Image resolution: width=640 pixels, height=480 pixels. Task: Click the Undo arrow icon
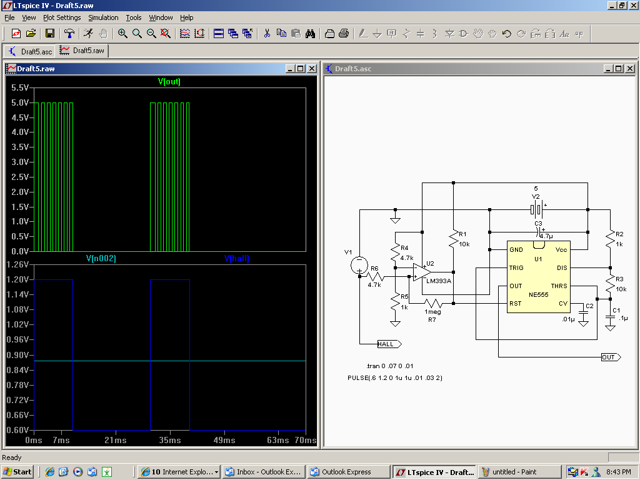coord(506,34)
